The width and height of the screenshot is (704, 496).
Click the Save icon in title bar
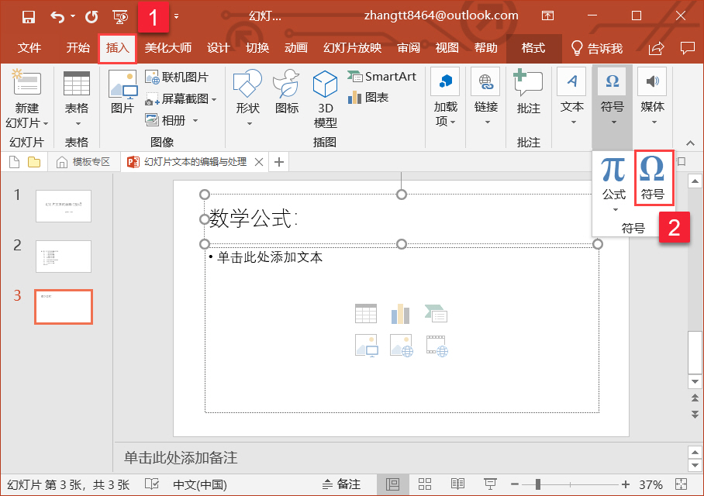[x=29, y=16]
